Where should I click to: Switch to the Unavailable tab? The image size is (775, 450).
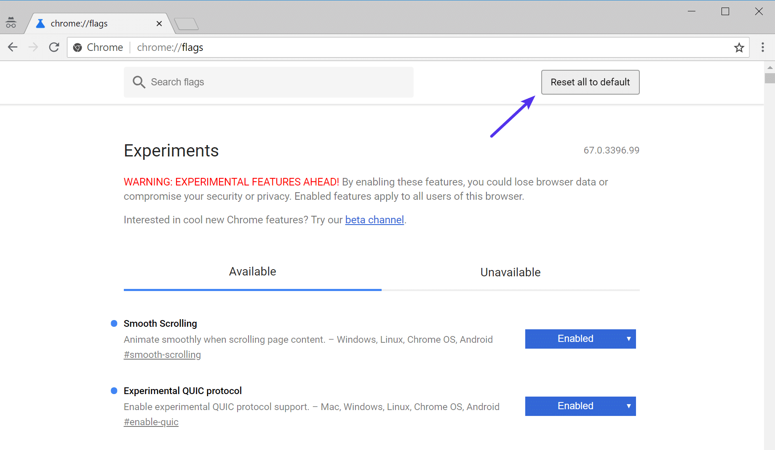[x=510, y=272]
